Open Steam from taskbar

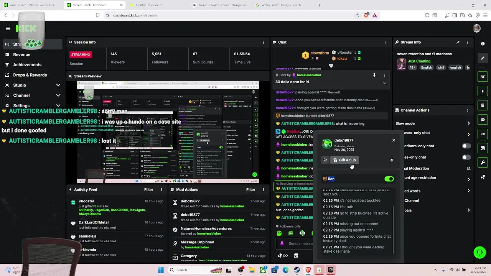[297, 270]
